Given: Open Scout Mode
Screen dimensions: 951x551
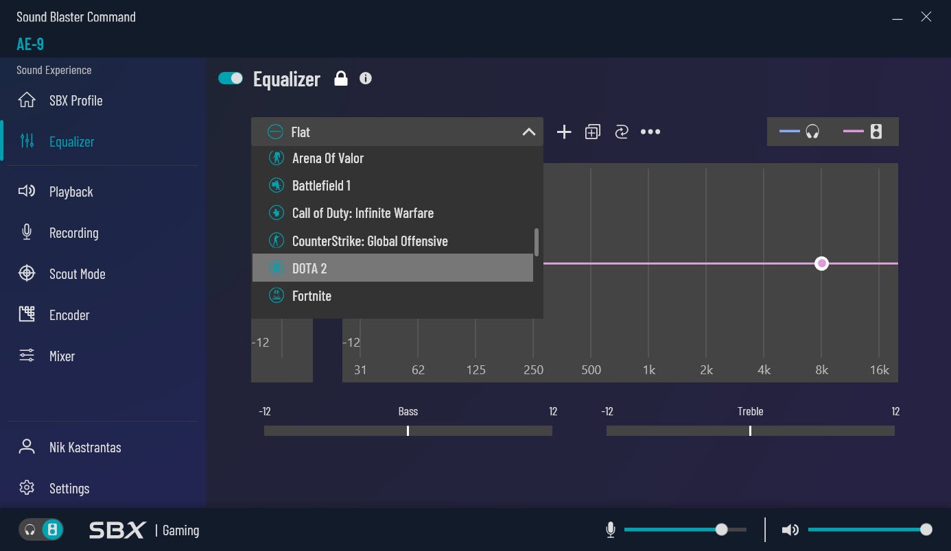Looking at the screenshot, I should [103, 273].
